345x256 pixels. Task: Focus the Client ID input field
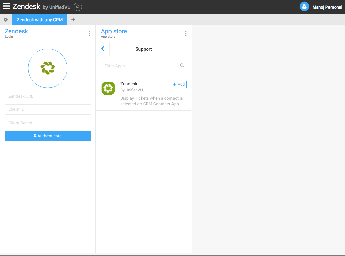point(48,109)
